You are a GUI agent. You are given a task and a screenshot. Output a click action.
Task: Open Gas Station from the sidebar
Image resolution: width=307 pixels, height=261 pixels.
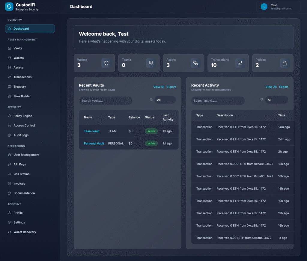tap(30, 174)
